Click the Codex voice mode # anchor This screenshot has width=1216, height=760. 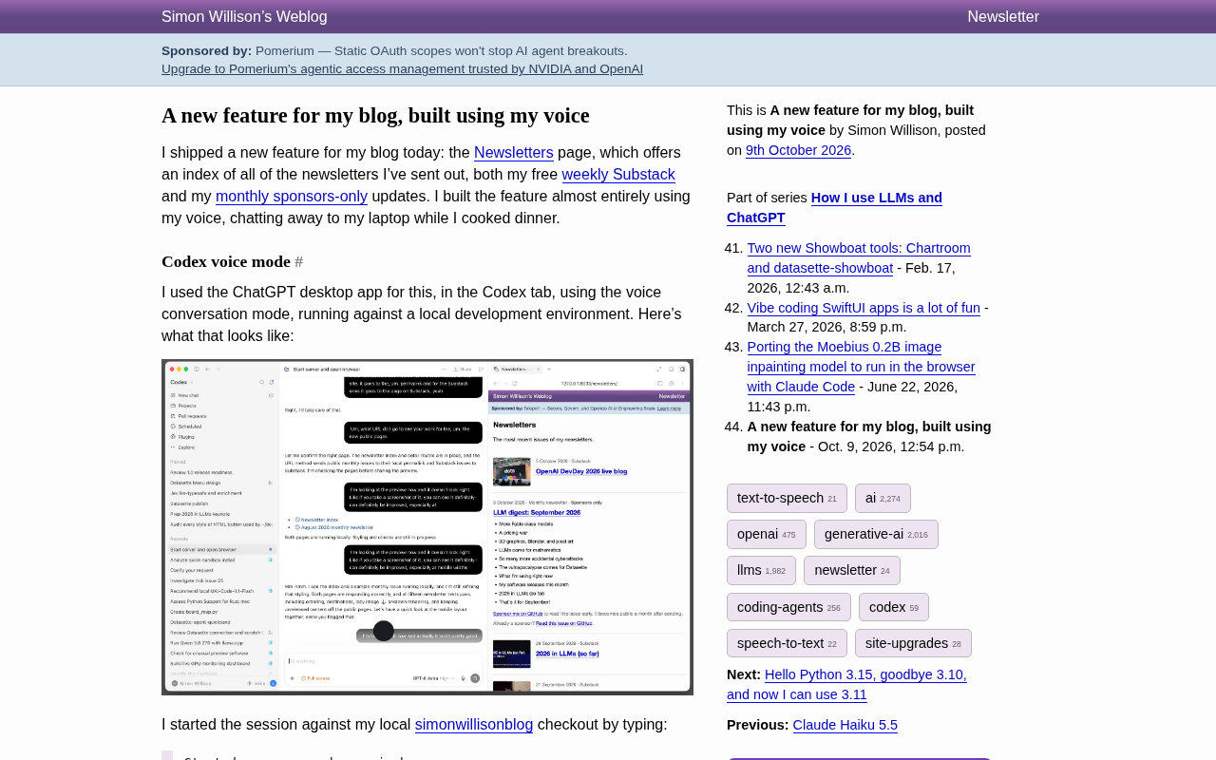(x=298, y=261)
